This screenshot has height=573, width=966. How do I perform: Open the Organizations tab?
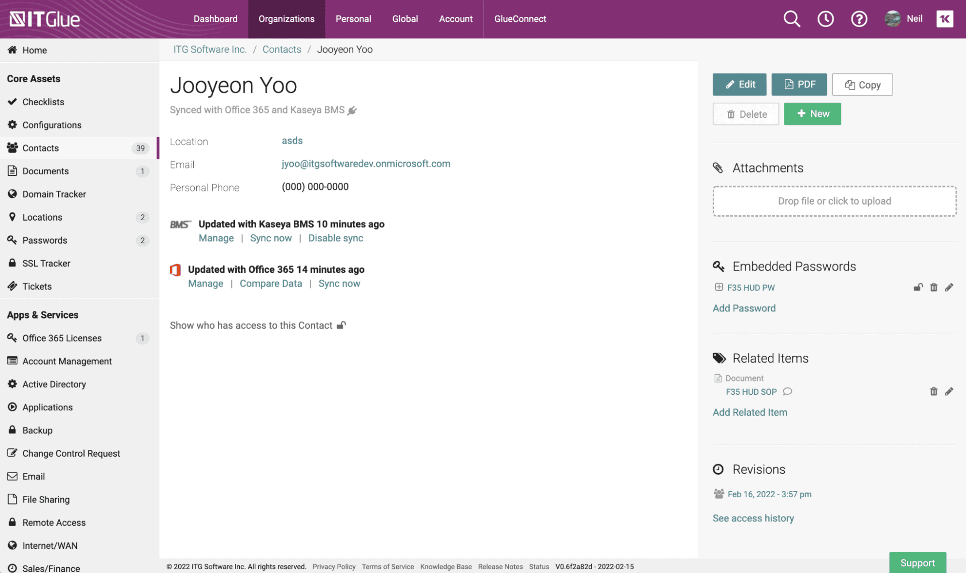click(286, 19)
